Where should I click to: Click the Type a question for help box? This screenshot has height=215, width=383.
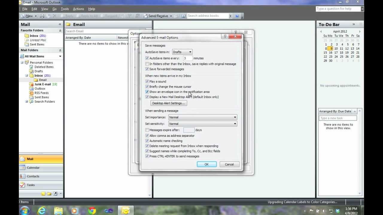[338, 9]
